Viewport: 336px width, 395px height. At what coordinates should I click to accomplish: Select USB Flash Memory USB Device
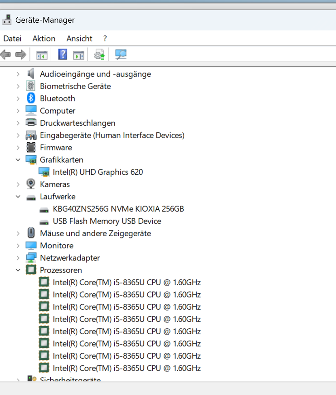pos(107,221)
